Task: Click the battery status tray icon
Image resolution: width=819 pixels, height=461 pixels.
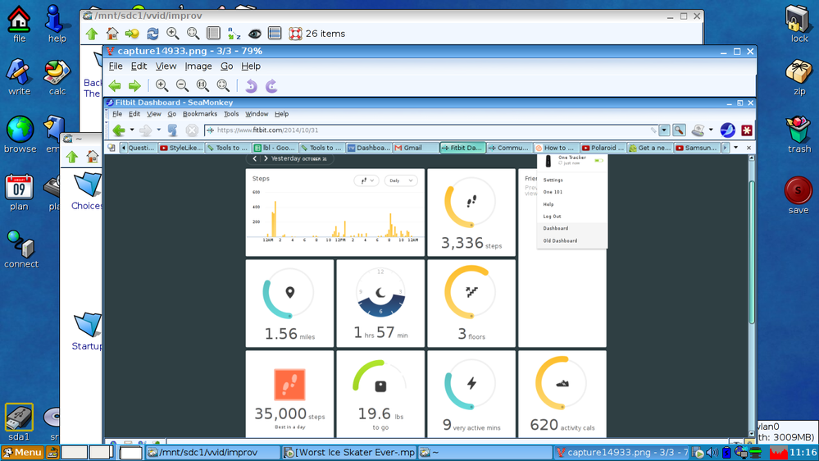Action: [726, 453]
